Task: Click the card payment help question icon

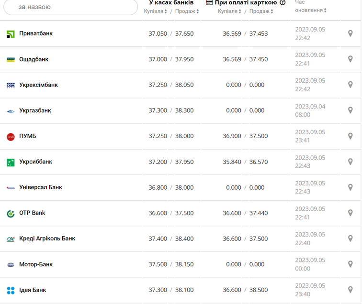Action: (283, 2)
